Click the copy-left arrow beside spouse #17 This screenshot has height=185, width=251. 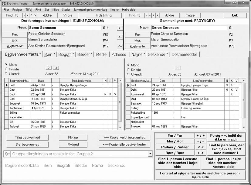click(120, 46)
